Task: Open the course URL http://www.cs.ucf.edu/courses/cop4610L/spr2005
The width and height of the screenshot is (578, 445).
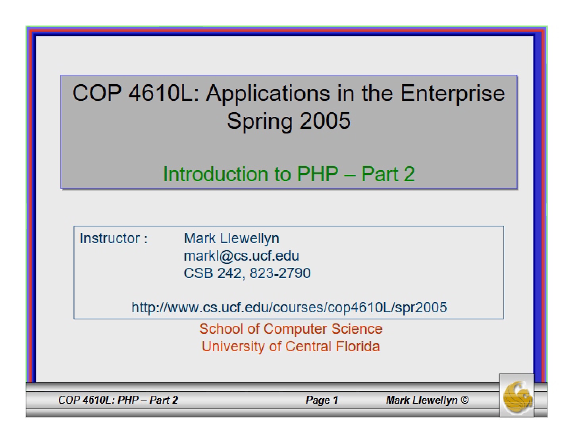Action: [x=289, y=307]
